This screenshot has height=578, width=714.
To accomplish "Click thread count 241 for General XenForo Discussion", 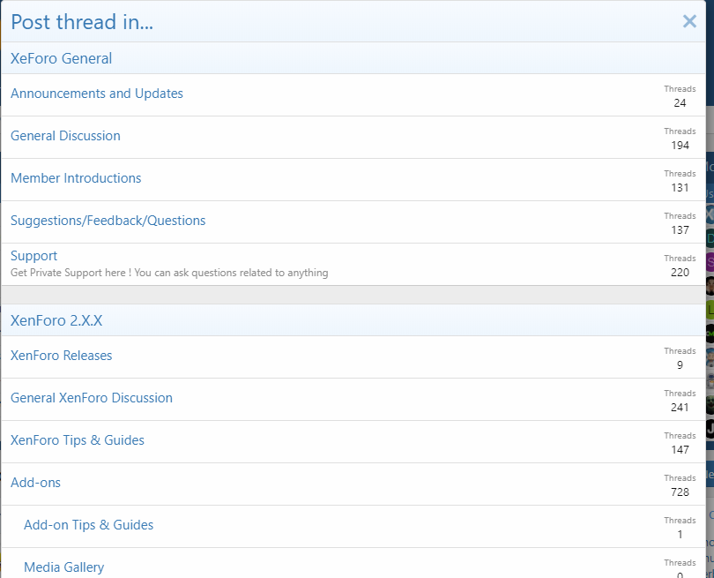I will point(680,408).
